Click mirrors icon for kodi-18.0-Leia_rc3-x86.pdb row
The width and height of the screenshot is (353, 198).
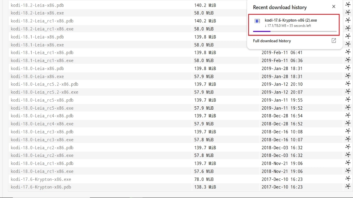pyautogui.click(x=348, y=131)
